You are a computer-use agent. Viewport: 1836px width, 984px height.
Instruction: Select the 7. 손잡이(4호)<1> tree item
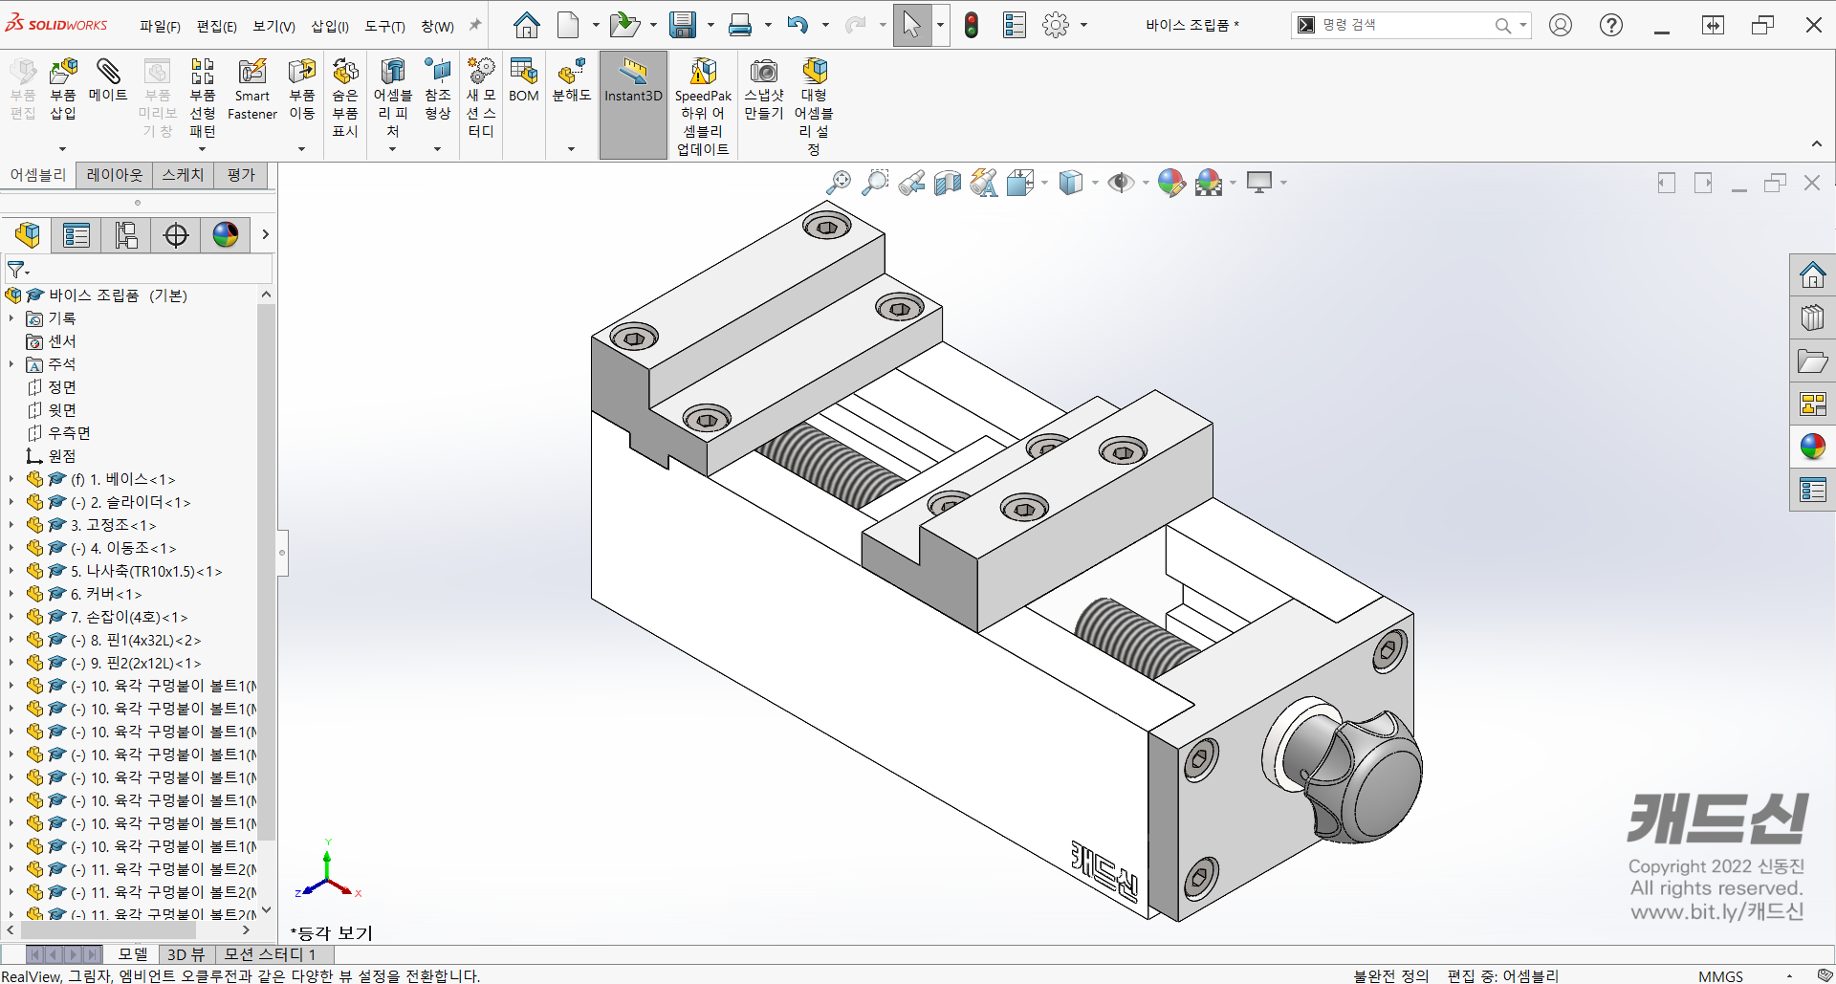pyautogui.click(x=129, y=617)
